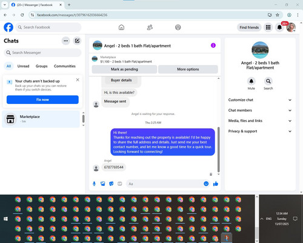Image resolution: width=303 pixels, height=243 pixels.
Task: Open taskbar clock showing 12:34 AM
Action: tap(282, 219)
